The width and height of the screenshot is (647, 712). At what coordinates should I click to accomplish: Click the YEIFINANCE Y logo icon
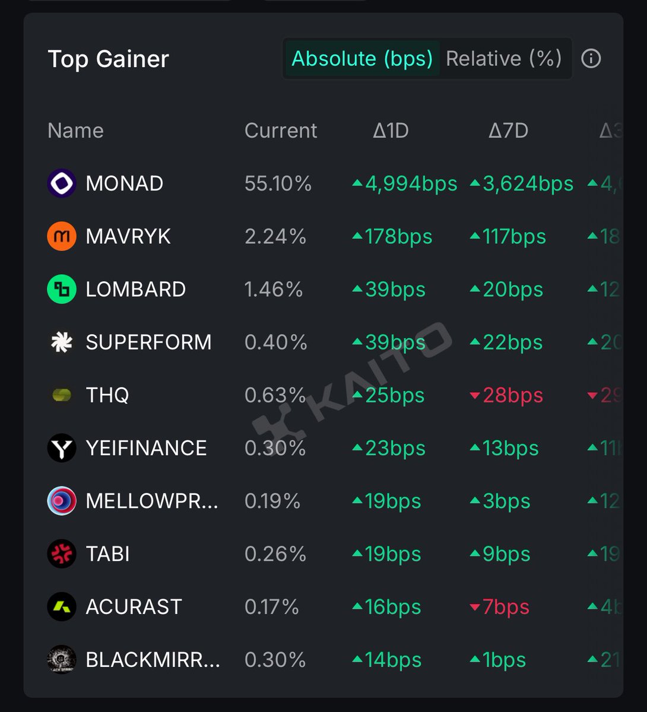pyautogui.click(x=62, y=448)
